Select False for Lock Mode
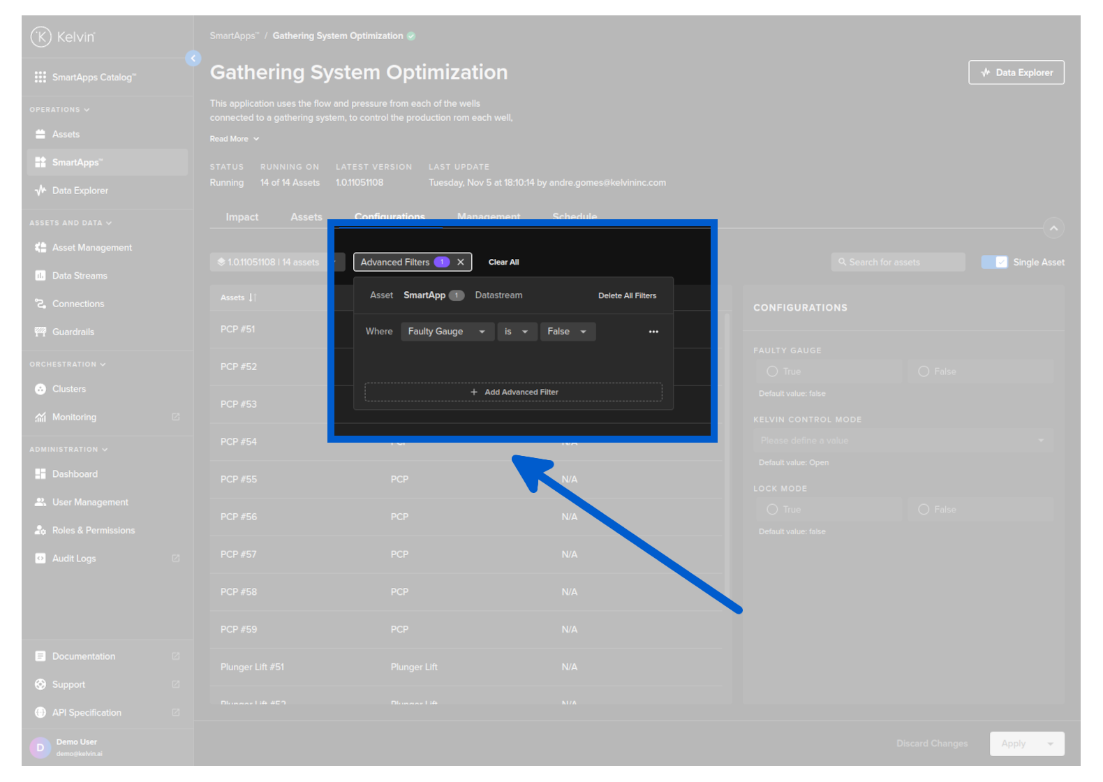Screen dimensions: 1103x782 click(924, 510)
